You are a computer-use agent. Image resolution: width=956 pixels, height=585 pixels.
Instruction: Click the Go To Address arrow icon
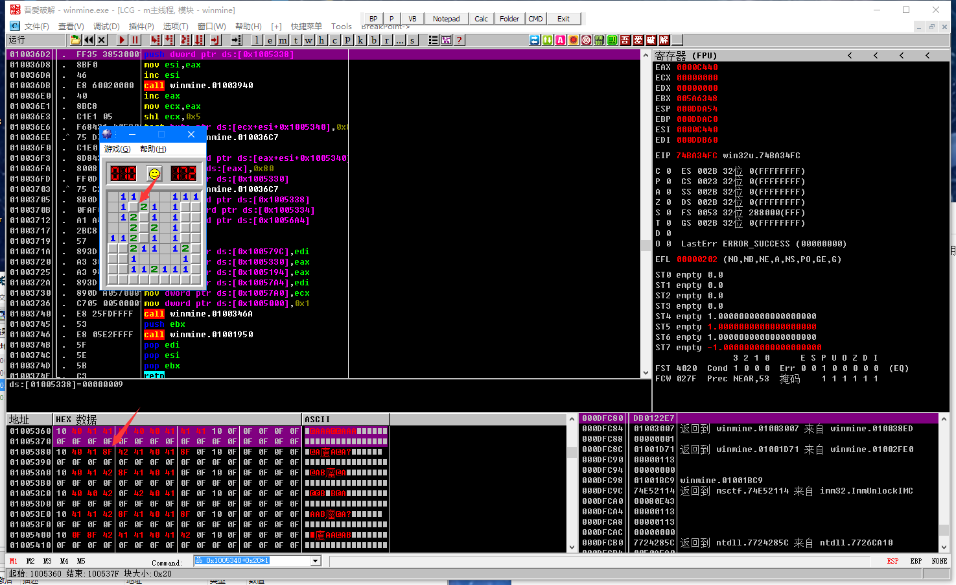[237, 40]
